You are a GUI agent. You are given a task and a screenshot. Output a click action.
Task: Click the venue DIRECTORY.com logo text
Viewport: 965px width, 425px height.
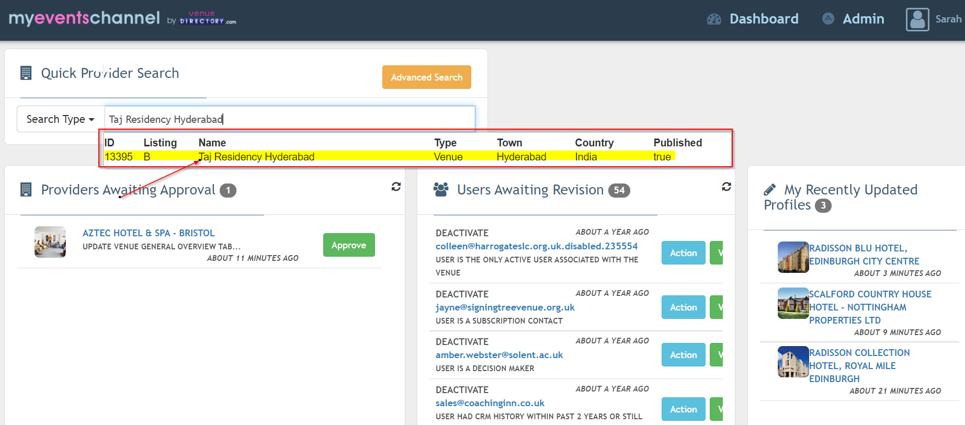208,18
